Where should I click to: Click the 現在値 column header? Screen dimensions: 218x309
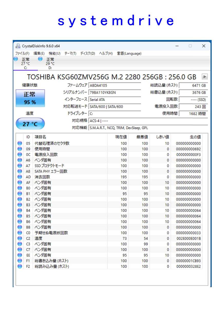118,137
